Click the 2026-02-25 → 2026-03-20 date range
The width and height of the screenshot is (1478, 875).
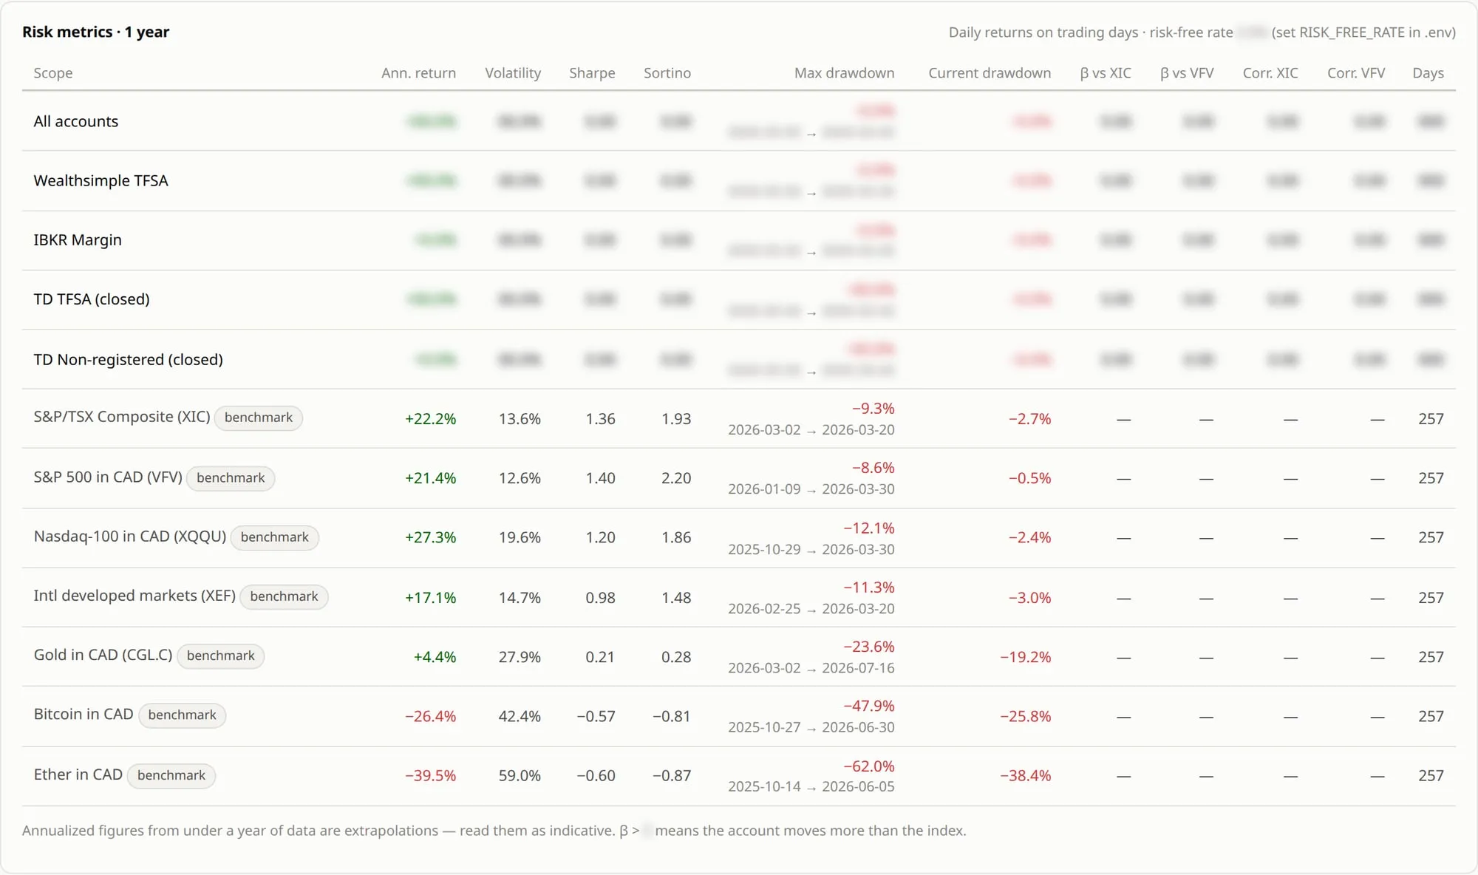click(811, 609)
